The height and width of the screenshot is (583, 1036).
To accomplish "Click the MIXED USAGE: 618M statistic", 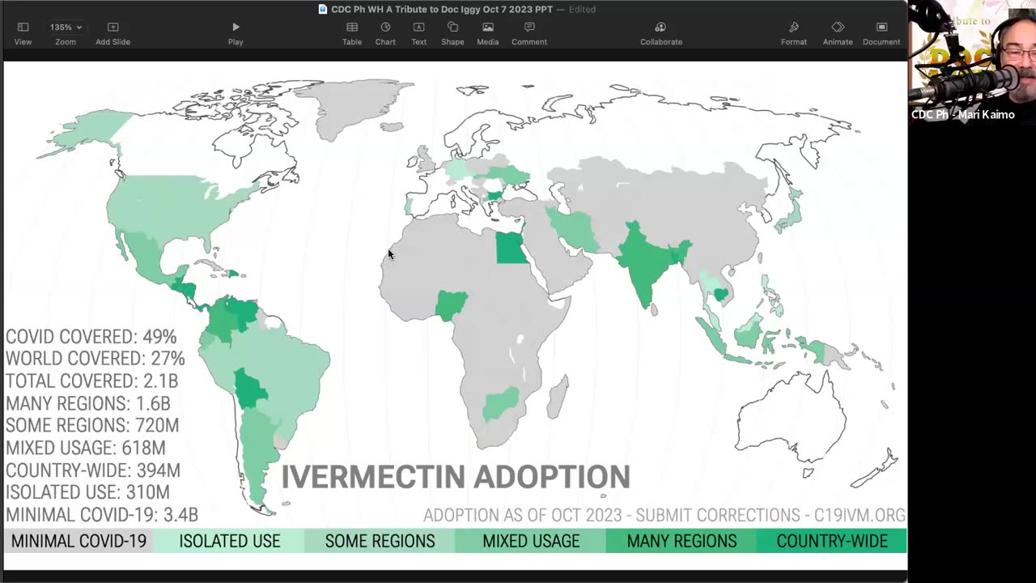I will pyautogui.click(x=86, y=448).
